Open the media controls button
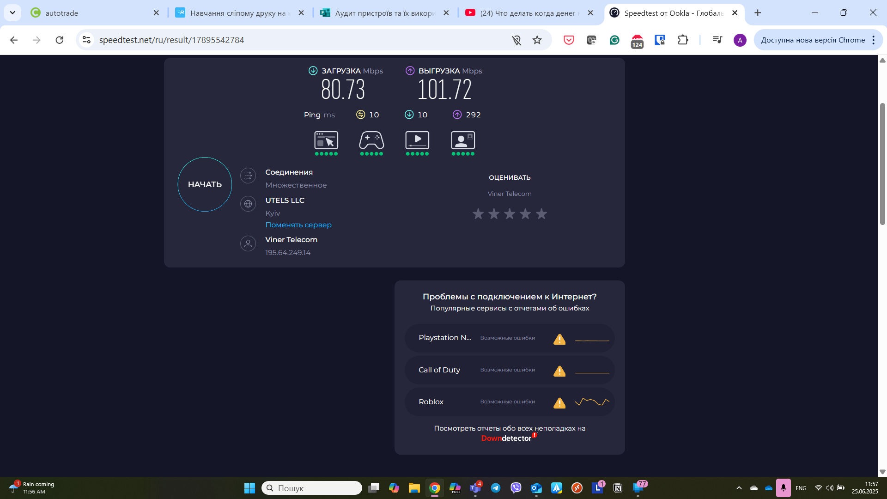This screenshot has width=887, height=499. click(717, 40)
